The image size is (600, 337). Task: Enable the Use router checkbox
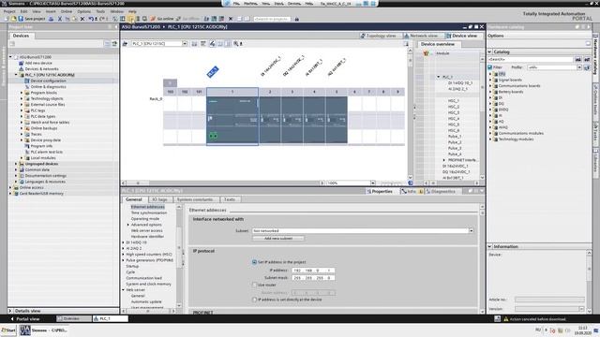(x=254, y=285)
